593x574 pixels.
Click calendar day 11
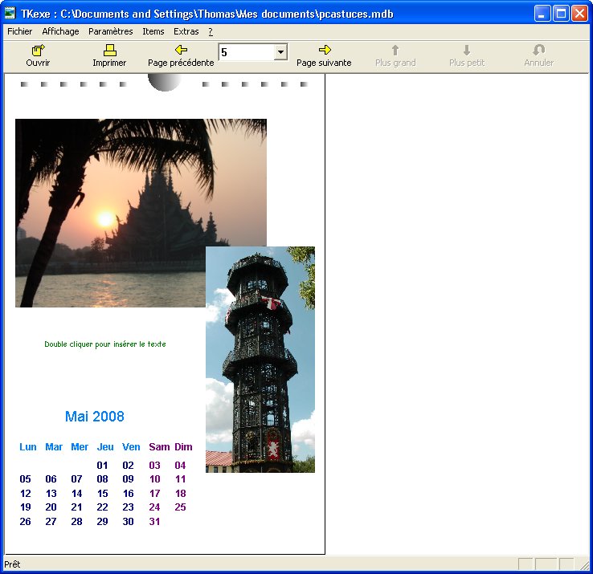coord(181,479)
